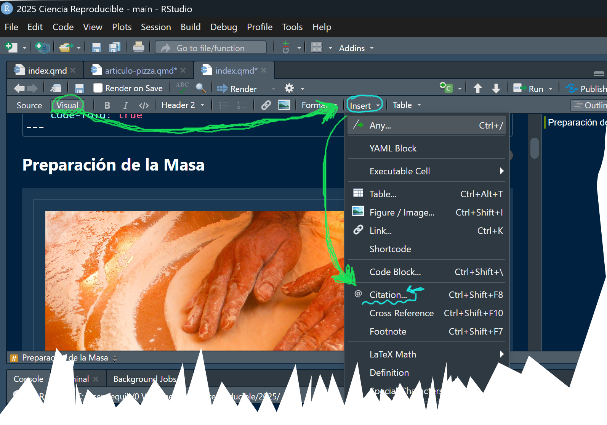Switch to Source editor mode
Screen dimensions: 607x425
click(29, 105)
